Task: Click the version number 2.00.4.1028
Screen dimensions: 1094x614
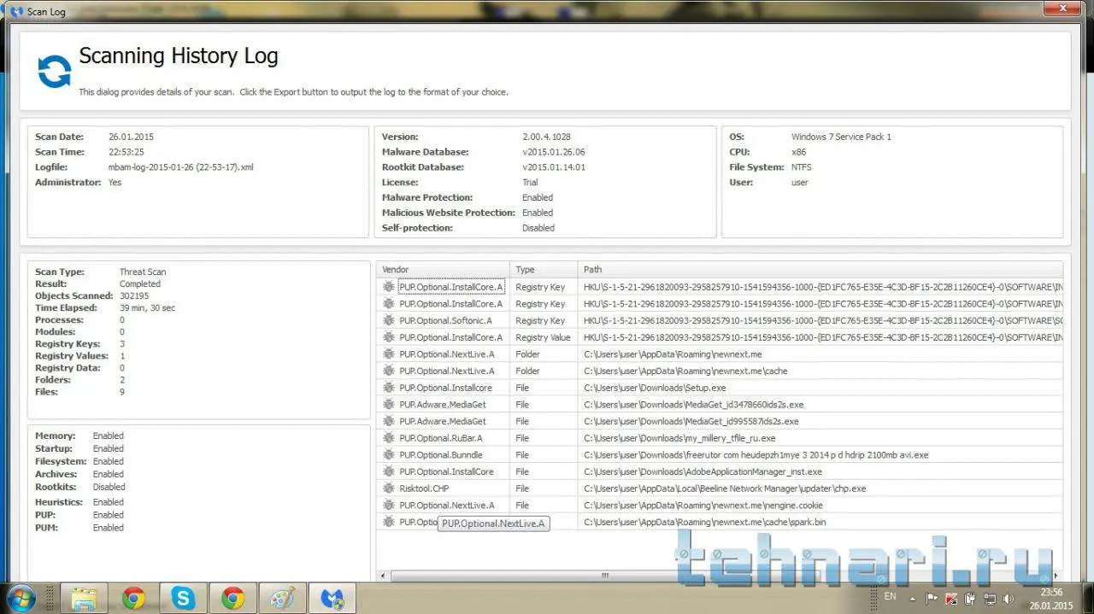Action: [546, 137]
